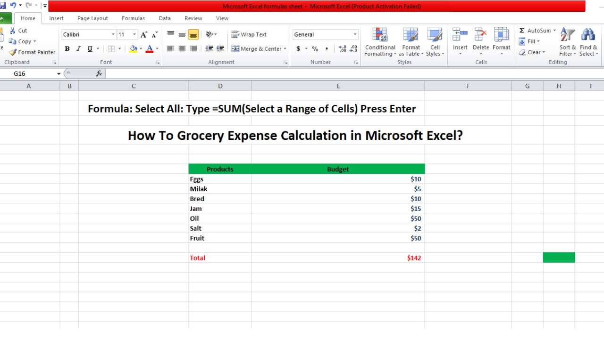Click Increase Decimal icon
This screenshot has height=339, width=604.
(343, 48)
